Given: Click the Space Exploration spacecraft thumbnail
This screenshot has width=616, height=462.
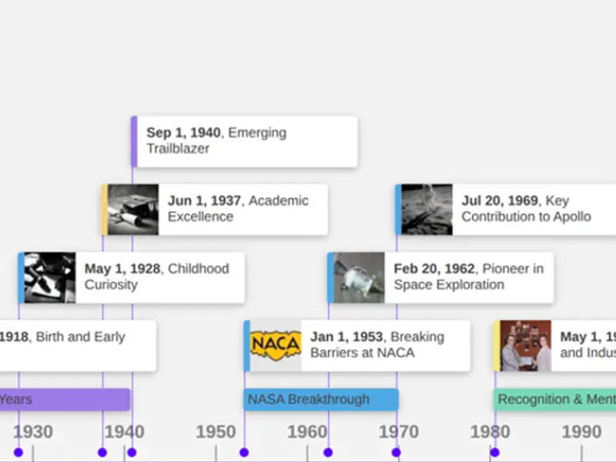Looking at the screenshot, I should tap(360, 277).
